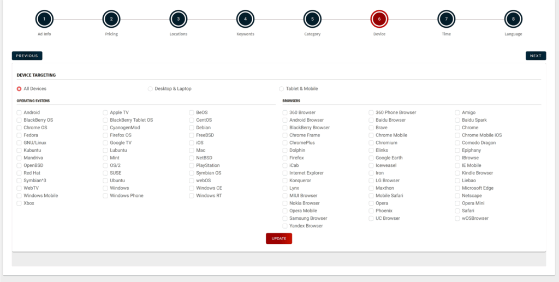Click the Next button

coord(536,56)
